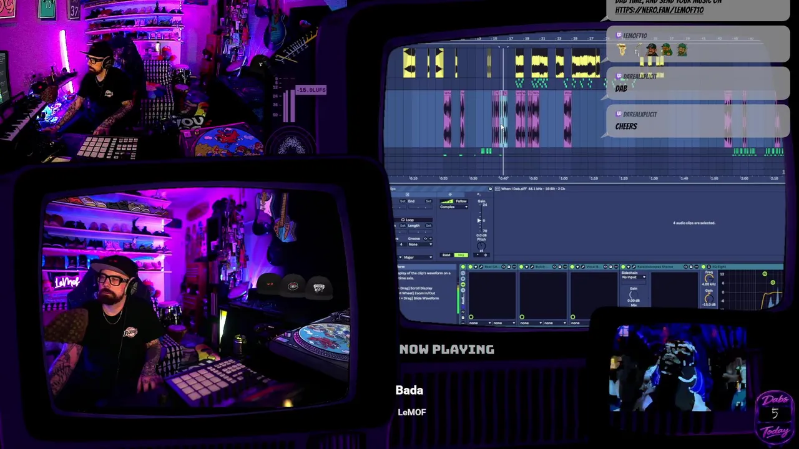Click the save preset icon on the Butch device
Screen dimensions: 799x449
(560, 267)
